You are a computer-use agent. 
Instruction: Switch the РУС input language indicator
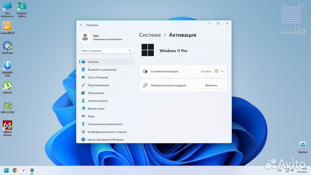click(x=279, y=170)
